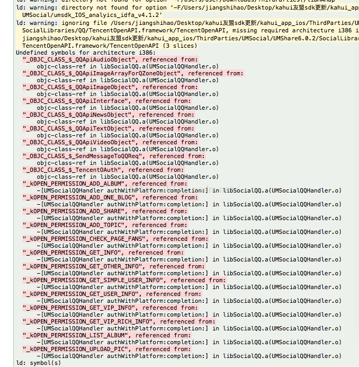Image resolution: width=359 pixels, height=367 pixels.
Task: Click the 'UMSocial/umsdk_IOS_analyics_idfa_v4.1.2' line
Action: point(92,15)
